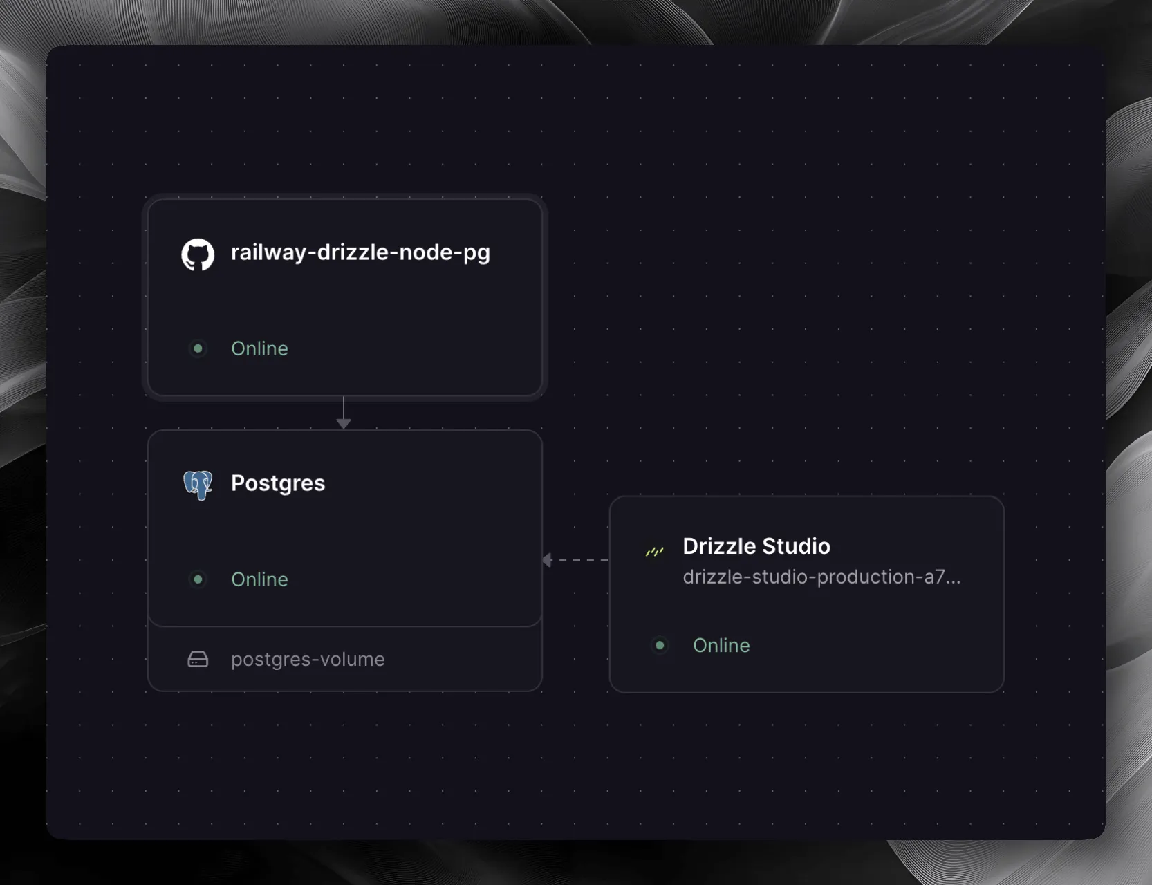Select the postgres-volume label
The image size is (1152, 885).
click(308, 660)
